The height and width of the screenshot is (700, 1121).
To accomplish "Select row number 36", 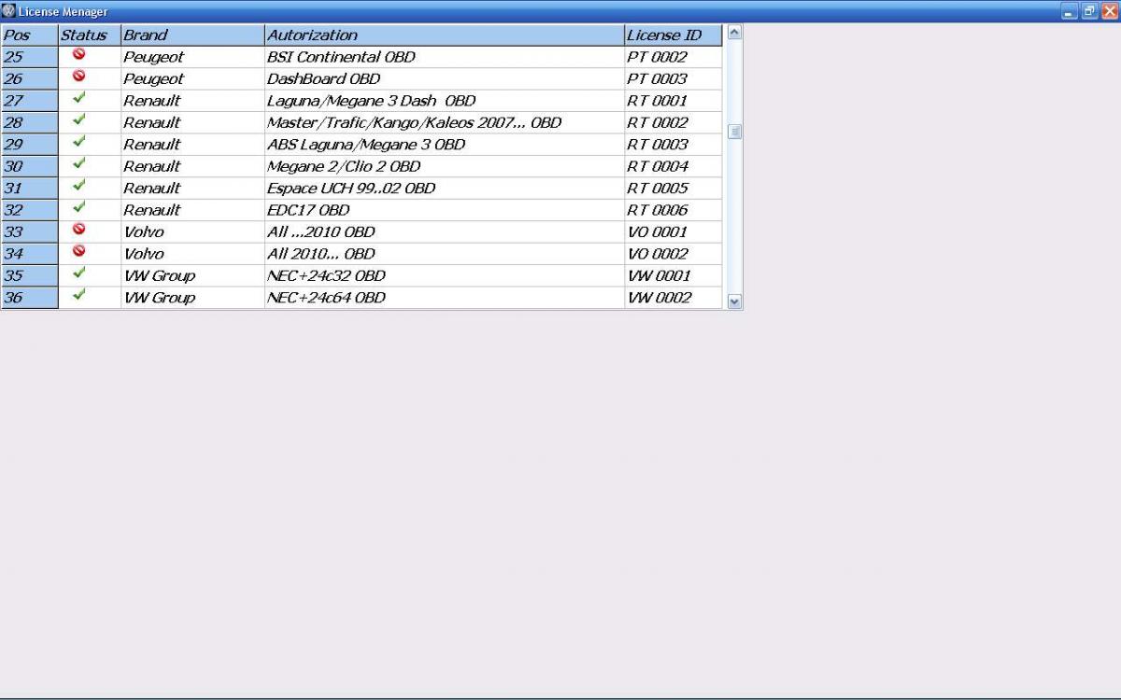I will pyautogui.click(x=30, y=298).
